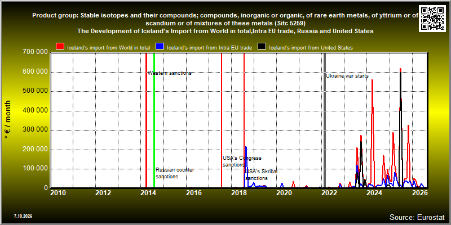Click the blue Intra EU trade legend swatch
The height and width of the screenshot is (225, 451).
tap(160, 47)
